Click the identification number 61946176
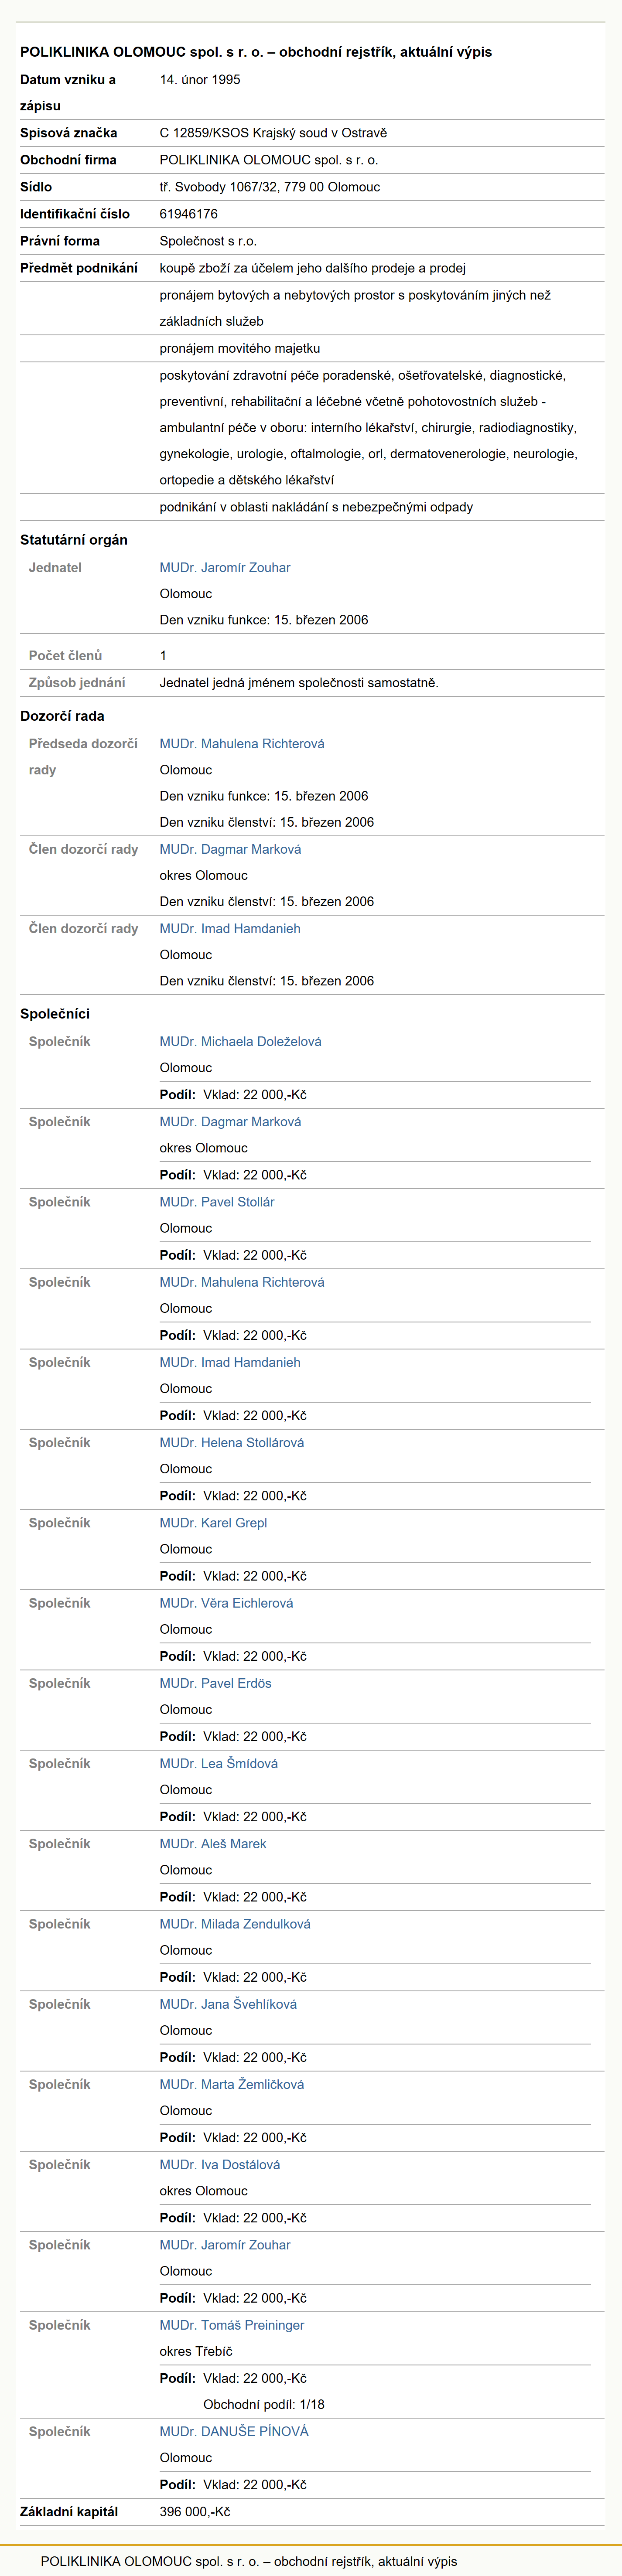This screenshot has width=622, height=2576. 189,213
